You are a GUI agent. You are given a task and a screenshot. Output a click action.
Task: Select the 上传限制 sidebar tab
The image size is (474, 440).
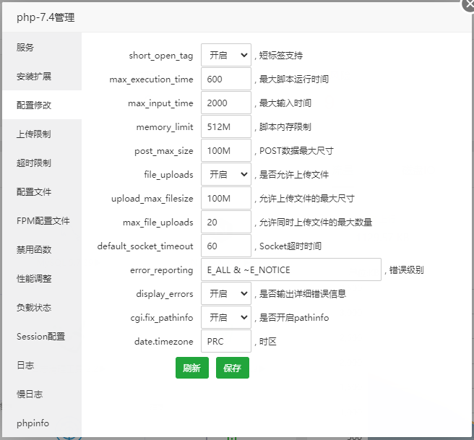[x=34, y=134]
